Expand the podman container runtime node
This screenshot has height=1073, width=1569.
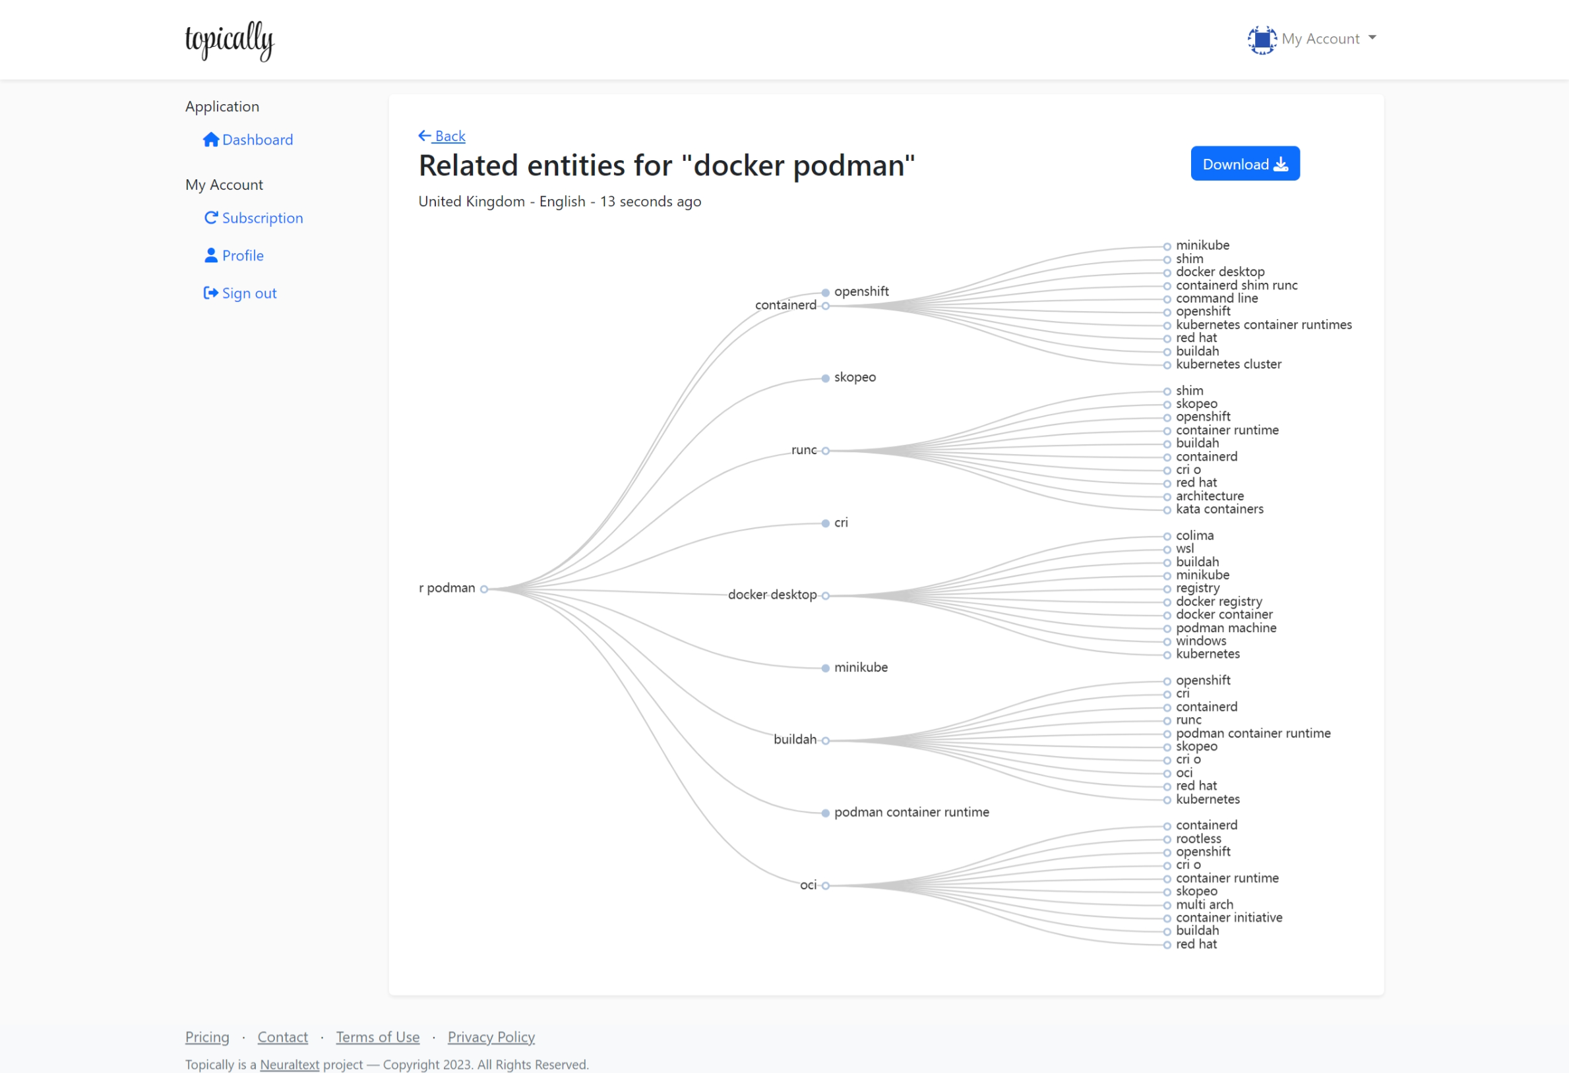click(x=825, y=813)
